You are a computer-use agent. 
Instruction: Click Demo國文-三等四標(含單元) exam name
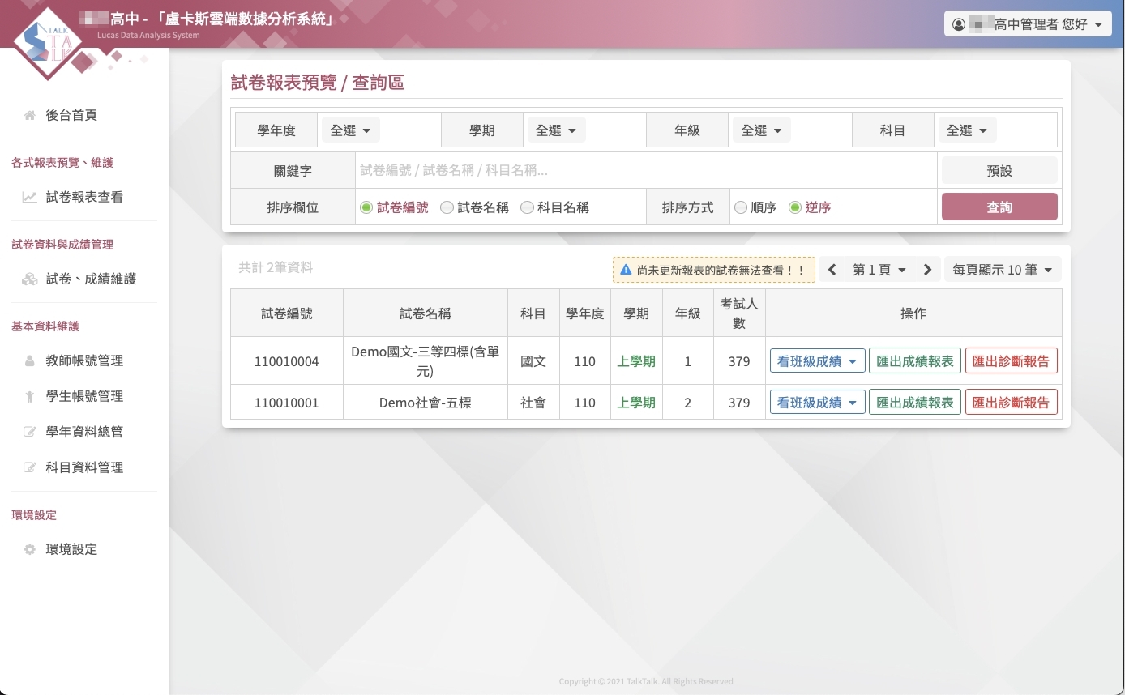coord(426,361)
